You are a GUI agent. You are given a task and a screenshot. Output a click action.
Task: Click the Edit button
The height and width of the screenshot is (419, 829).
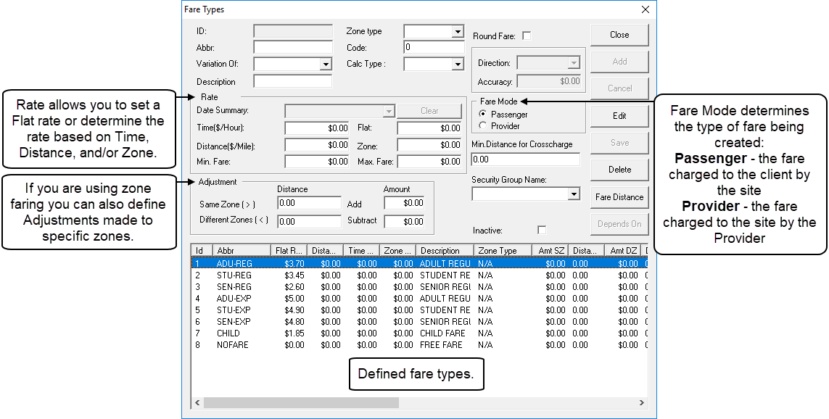(x=619, y=115)
